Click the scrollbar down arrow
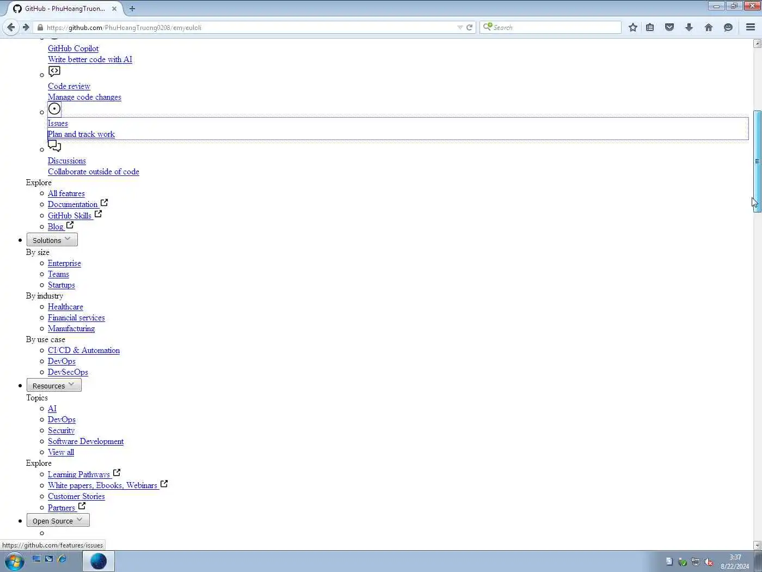Image resolution: width=762 pixels, height=572 pixels. pyautogui.click(x=757, y=545)
